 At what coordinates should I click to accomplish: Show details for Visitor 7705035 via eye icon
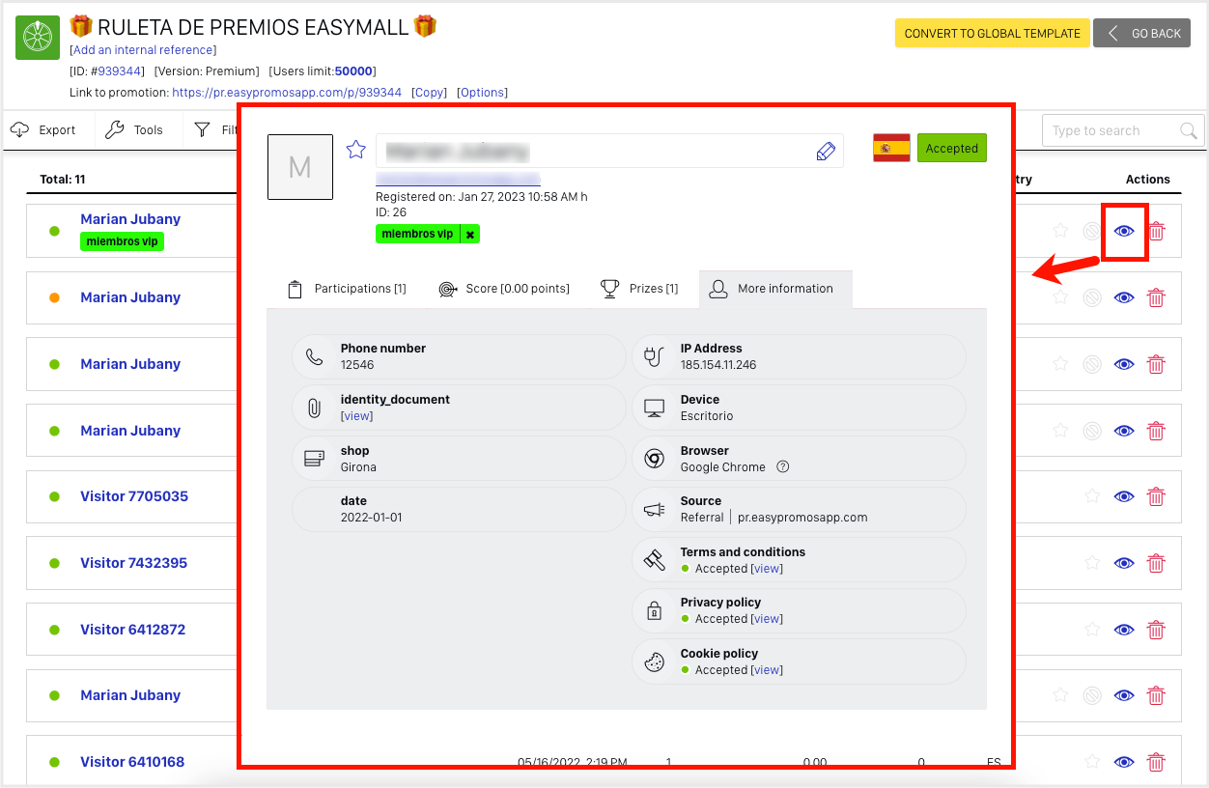pos(1124,496)
